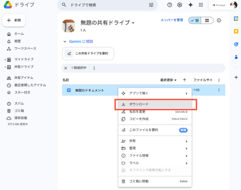Open the shared drive name dropdown
The image size is (241, 190).
133,23
